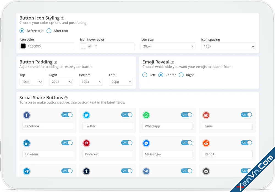Open the Top padding dropdown
This screenshot has height=192, width=275.
[x=31, y=82]
